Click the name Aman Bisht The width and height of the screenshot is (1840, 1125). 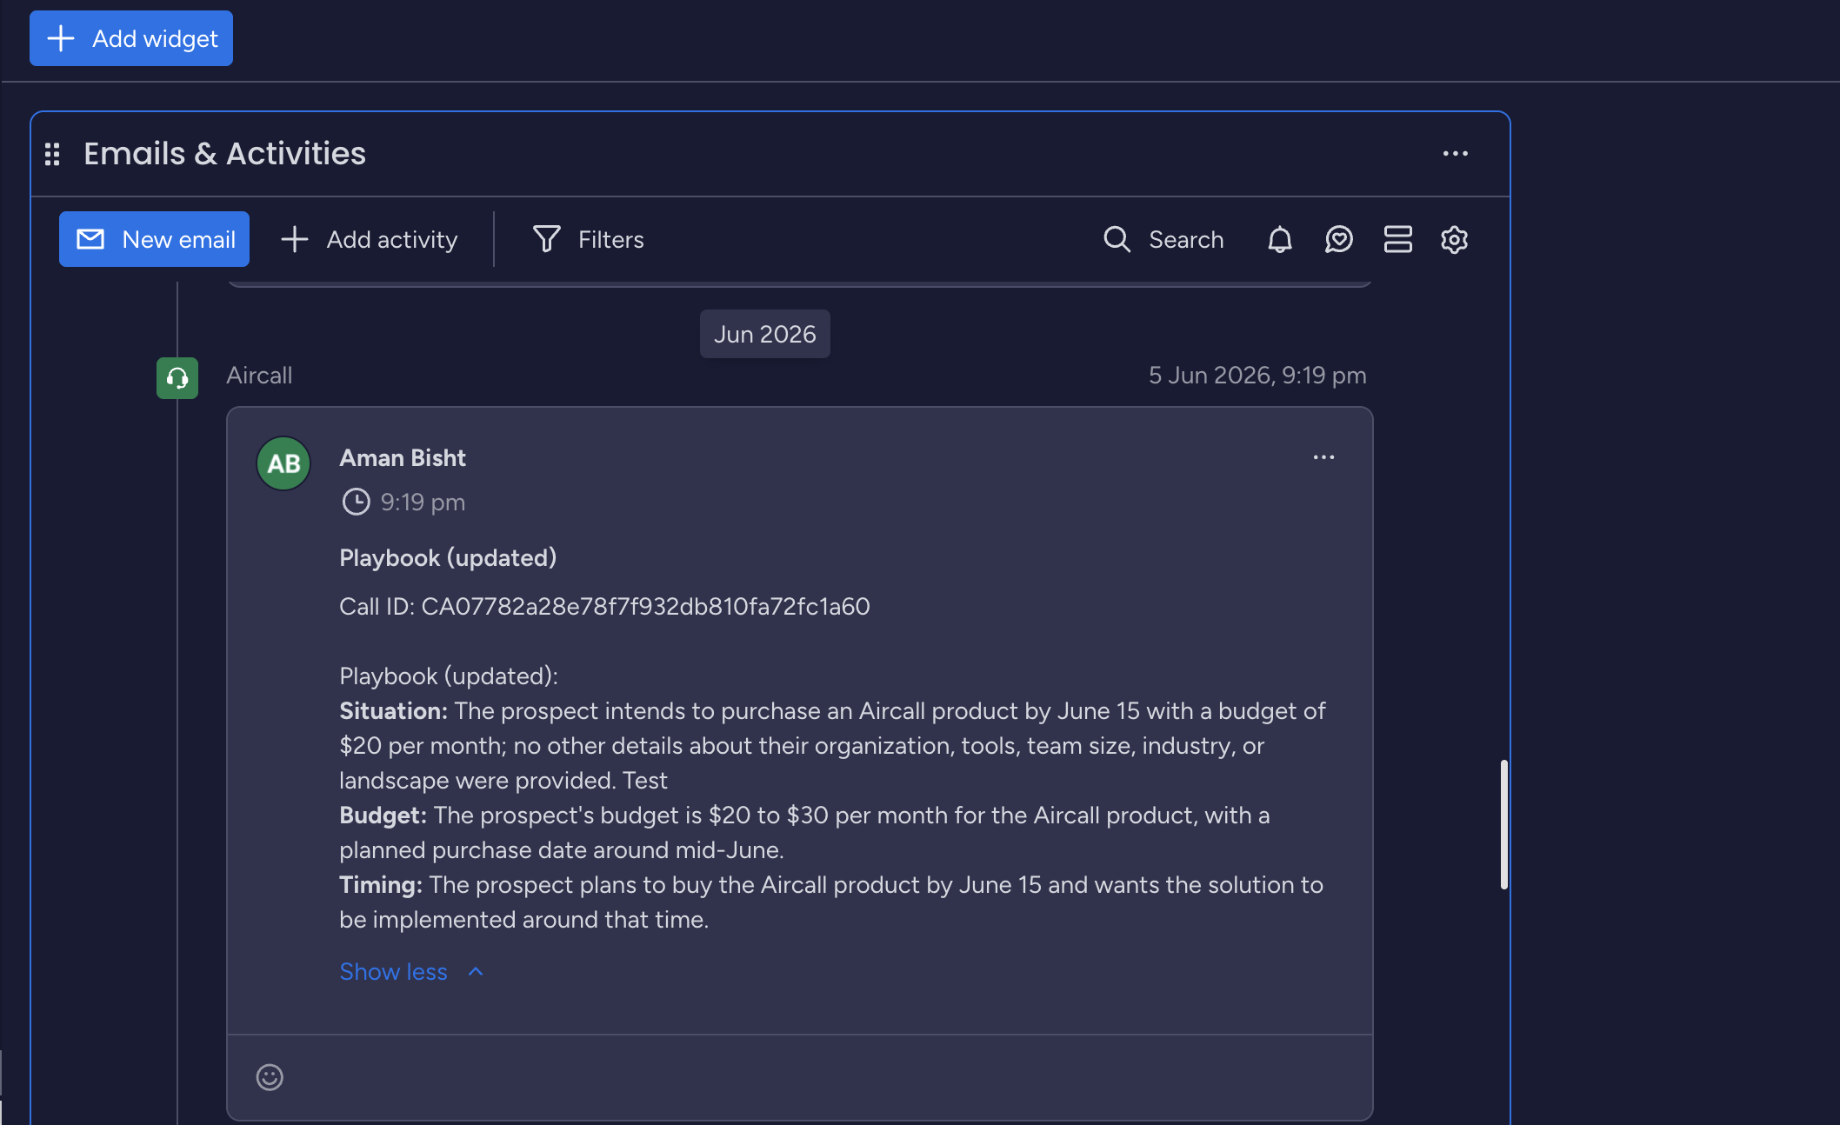pos(403,458)
